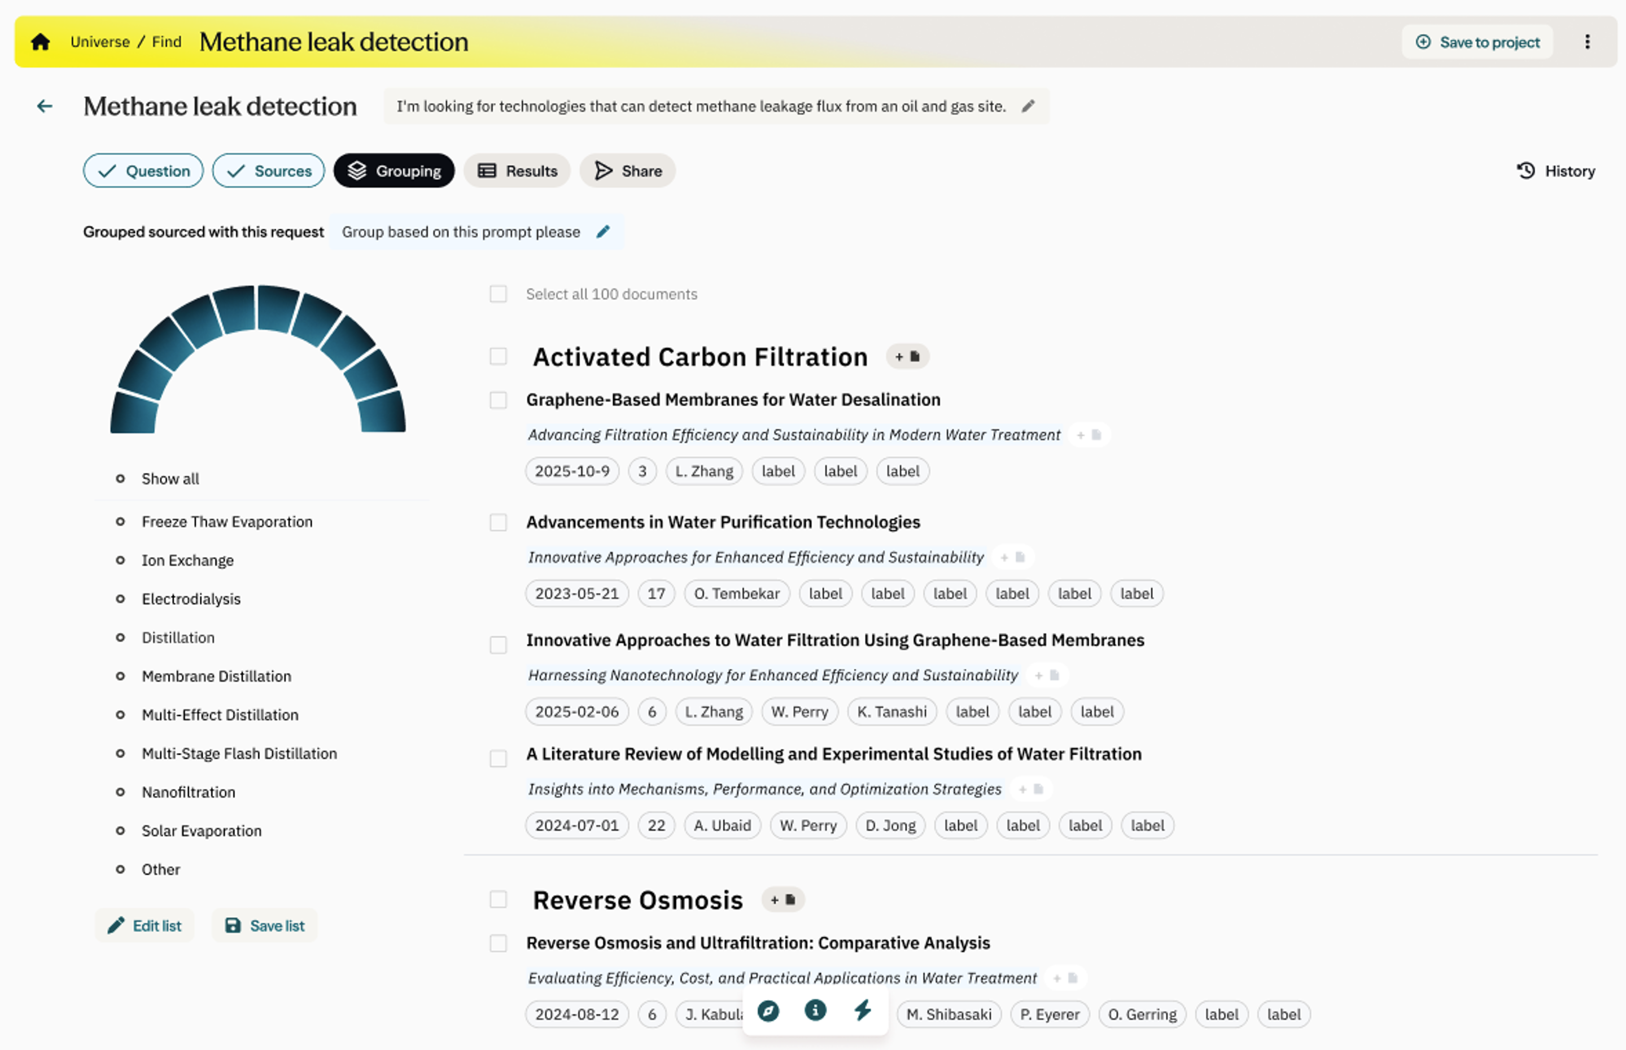Click the D. Jong author chip
The height and width of the screenshot is (1050, 1626).
890,826
